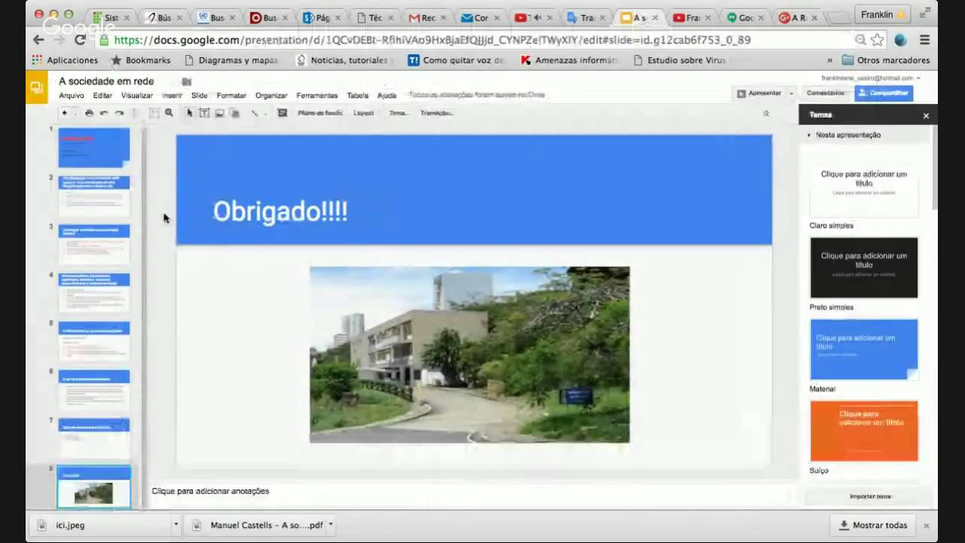Open the account email dropdown
Screen dimensions: 965x543
(x=871, y=78)
